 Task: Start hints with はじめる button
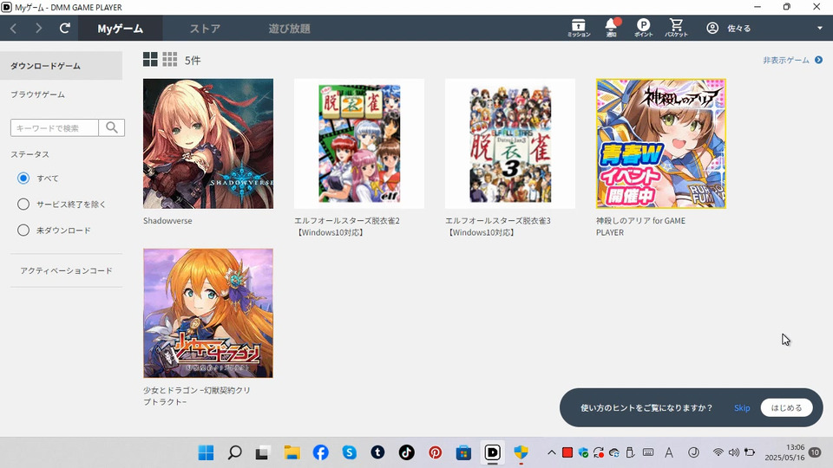[786, 407]
